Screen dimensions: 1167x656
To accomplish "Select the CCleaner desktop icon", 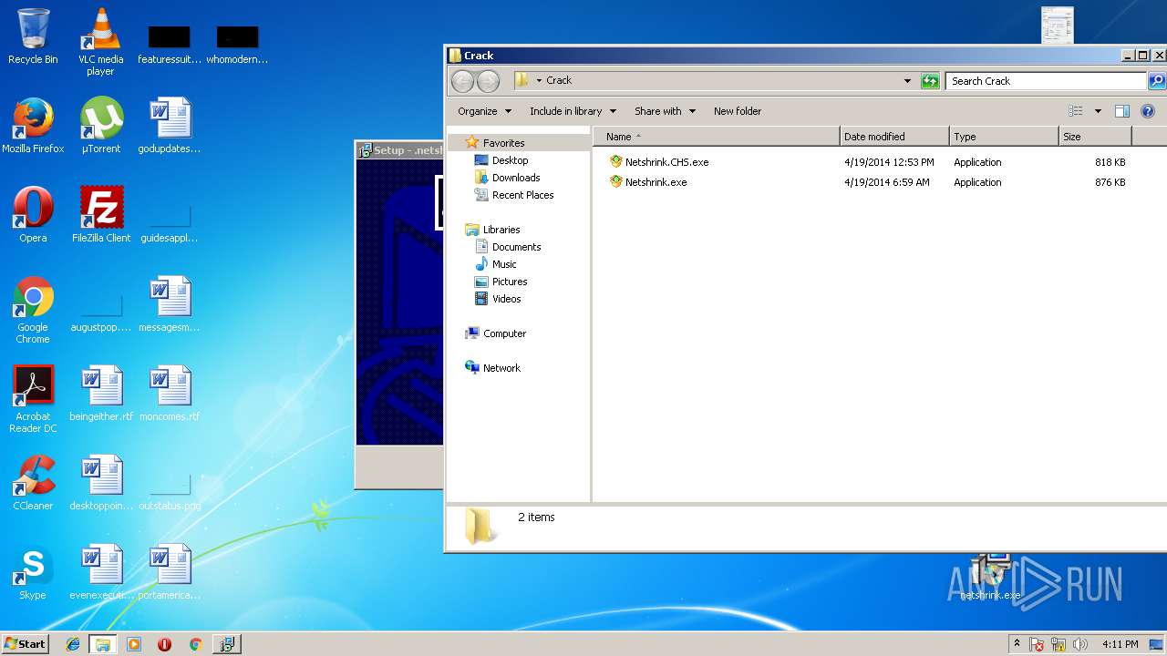I will point(33,483).
